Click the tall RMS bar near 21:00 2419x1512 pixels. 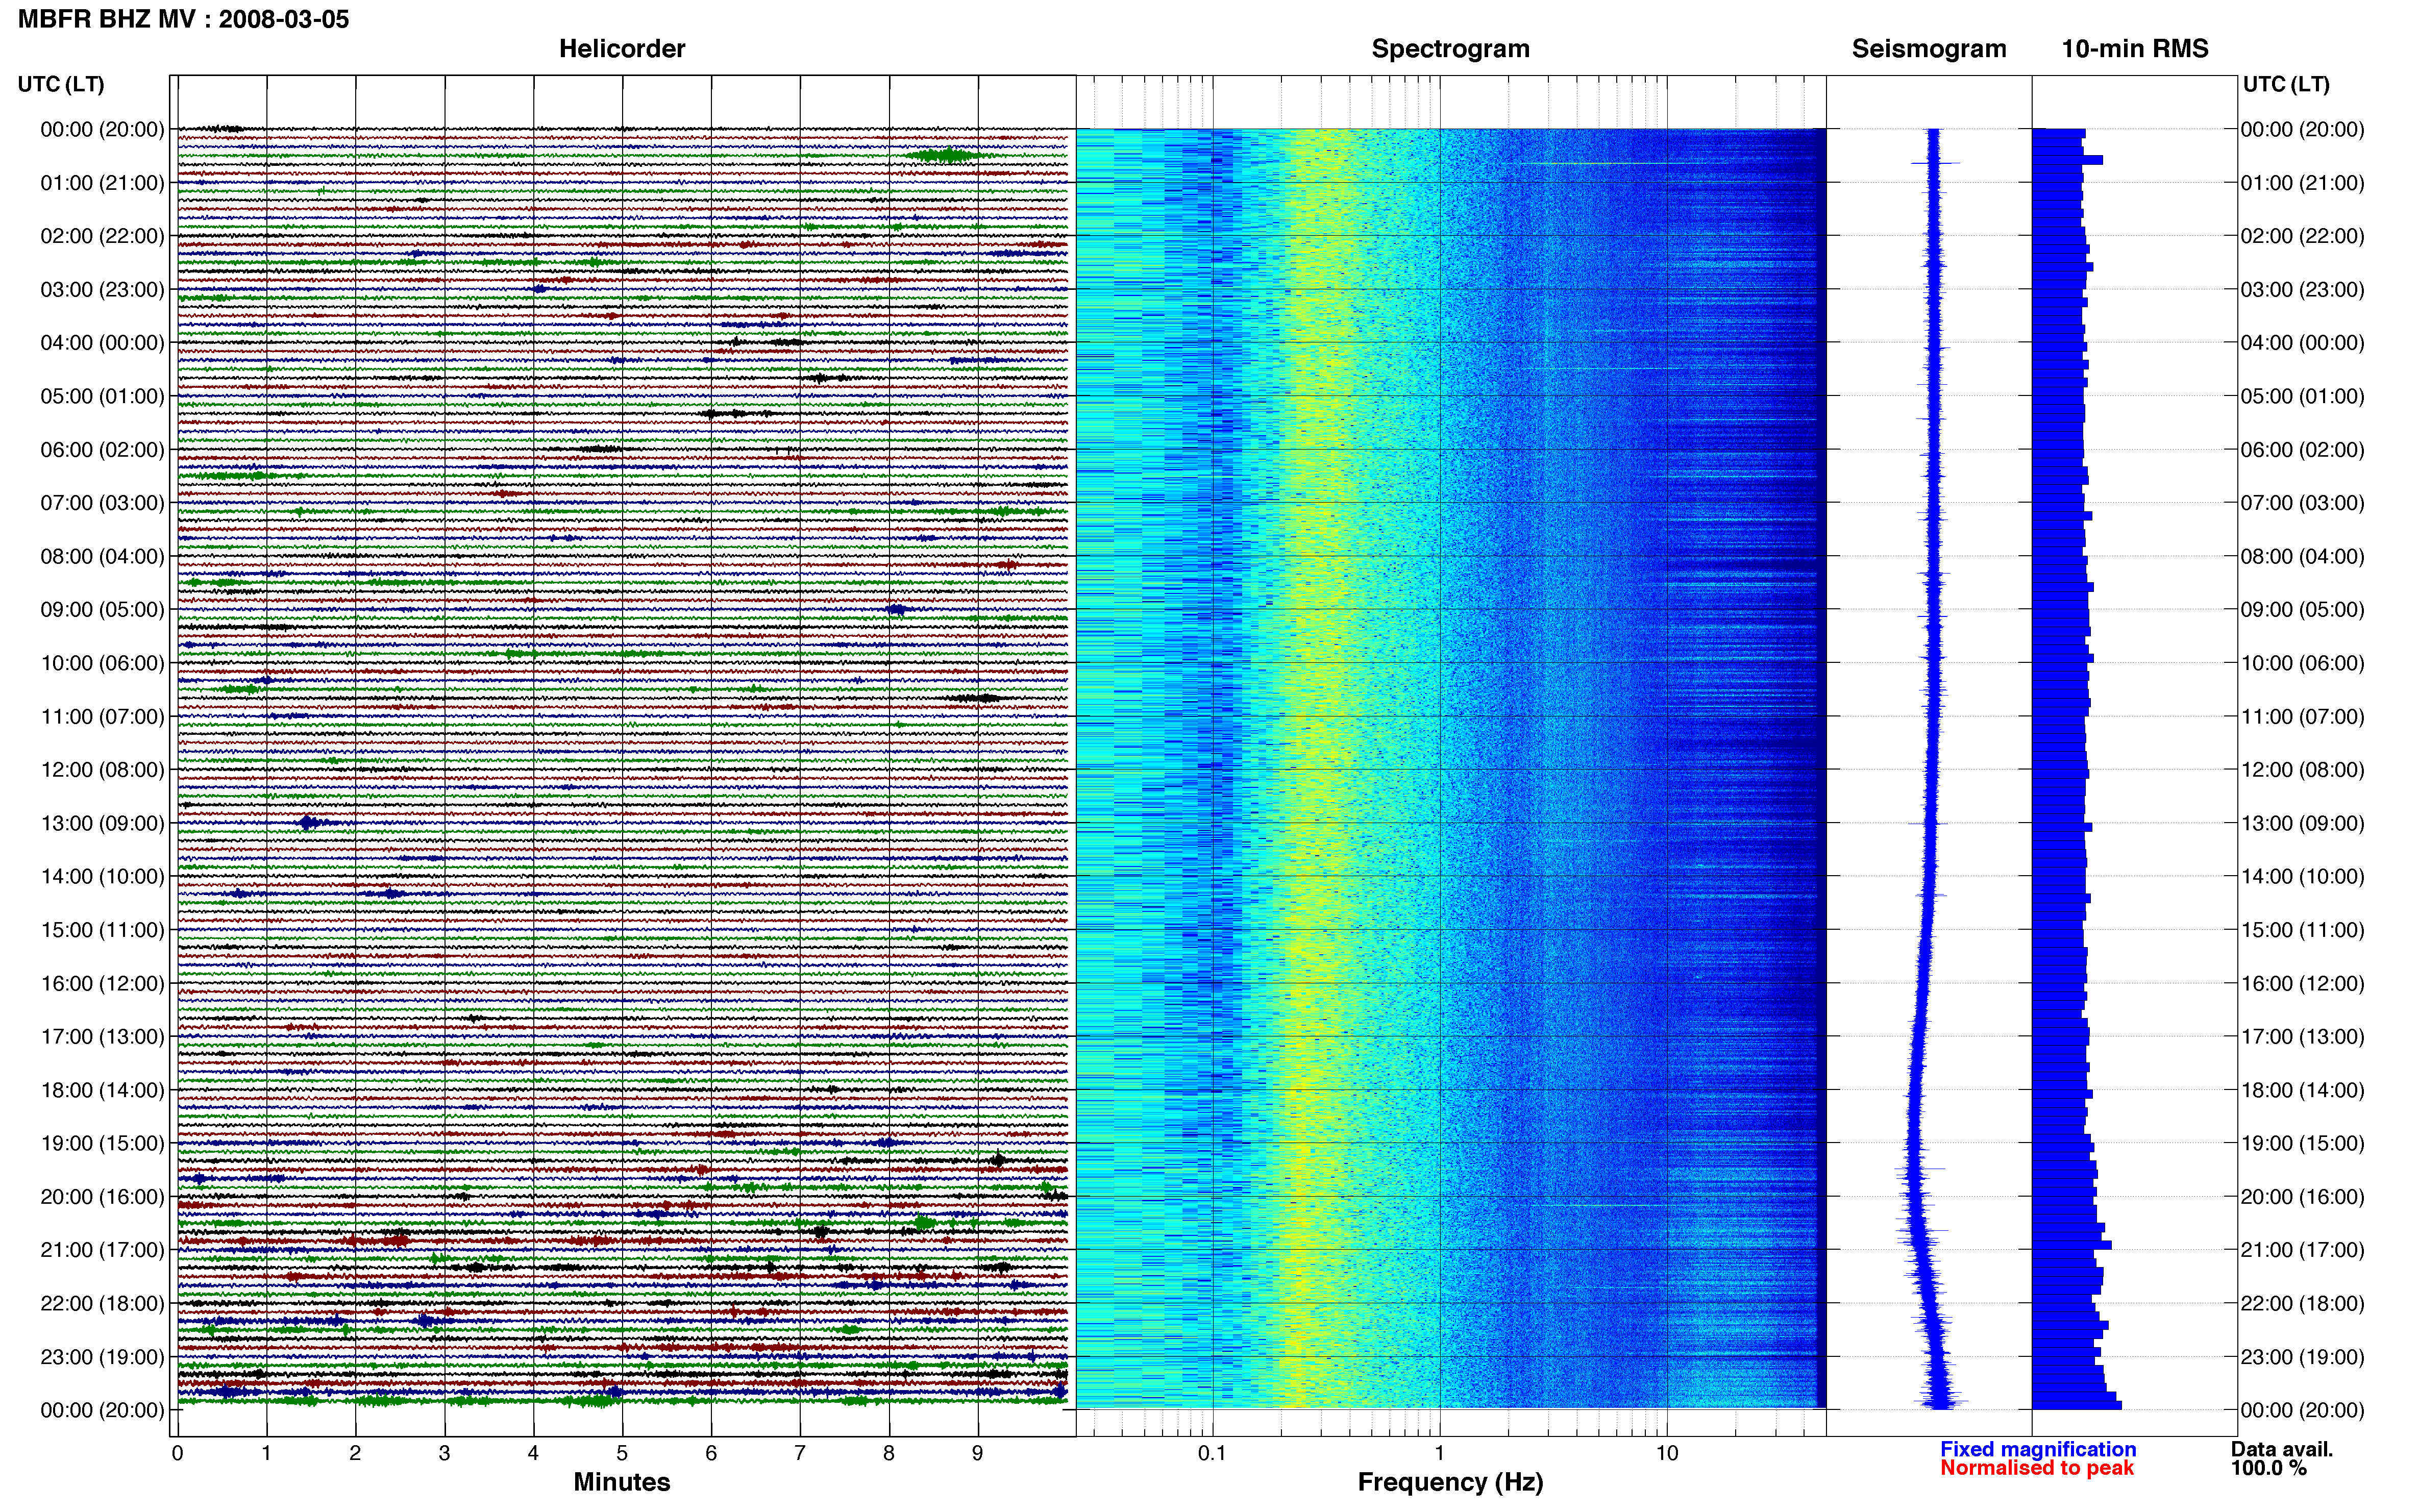tap(2072, 1245)
